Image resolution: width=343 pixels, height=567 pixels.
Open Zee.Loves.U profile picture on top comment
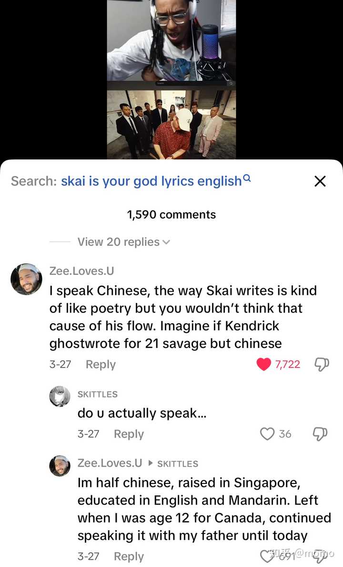[x=26, y=279]
